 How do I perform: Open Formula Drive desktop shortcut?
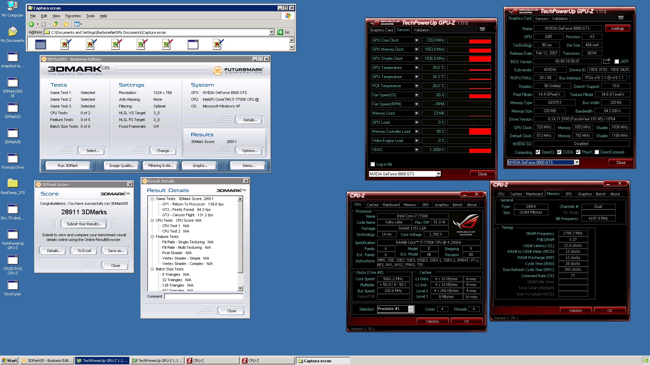[x=13, y=161]
